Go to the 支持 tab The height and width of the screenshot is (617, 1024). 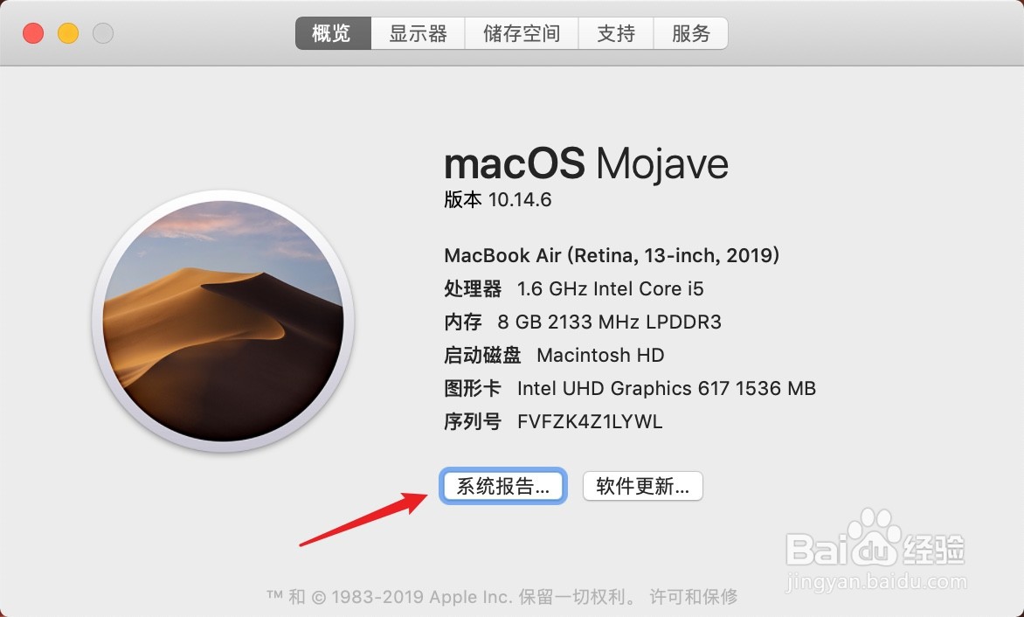tap(616, 33)
